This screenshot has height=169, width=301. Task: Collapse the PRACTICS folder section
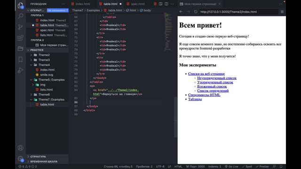coord(28,50)
